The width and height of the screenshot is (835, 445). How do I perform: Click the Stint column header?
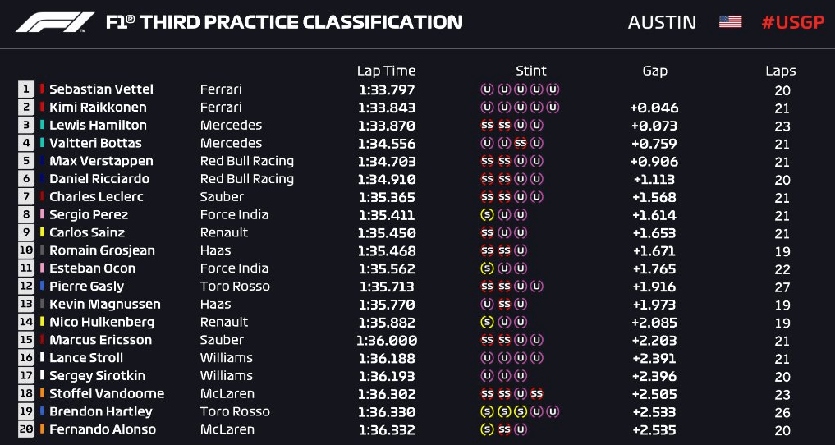tap(531, 71)
